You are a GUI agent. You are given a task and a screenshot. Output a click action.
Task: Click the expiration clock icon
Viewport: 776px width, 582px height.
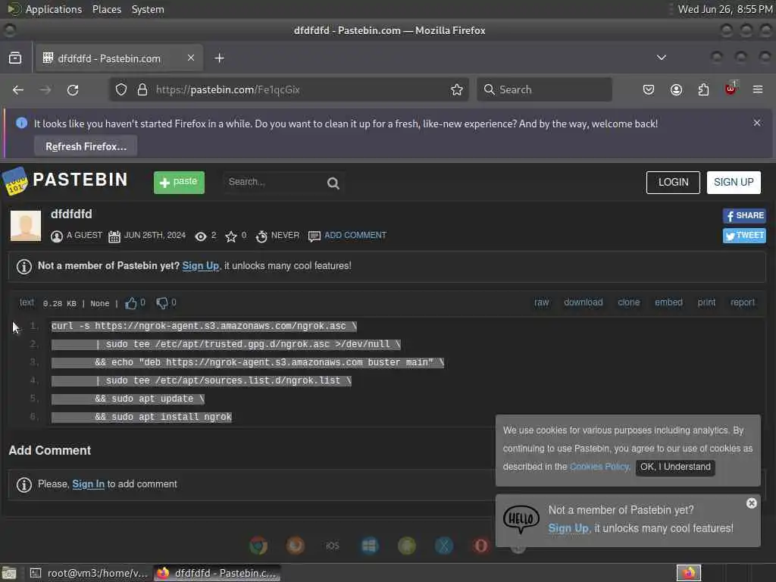[x=261, y=236]
